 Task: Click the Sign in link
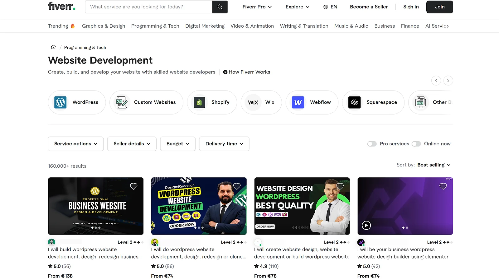tap(411, 7)
